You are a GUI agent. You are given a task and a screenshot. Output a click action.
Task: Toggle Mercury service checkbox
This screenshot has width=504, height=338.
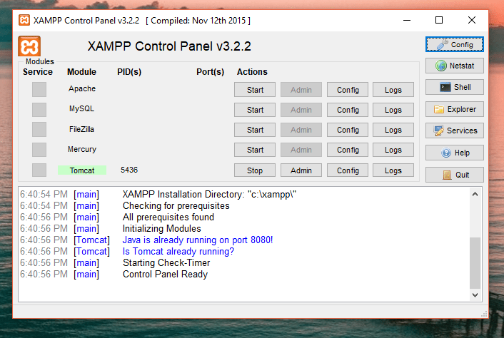click(x=39, y=150)
